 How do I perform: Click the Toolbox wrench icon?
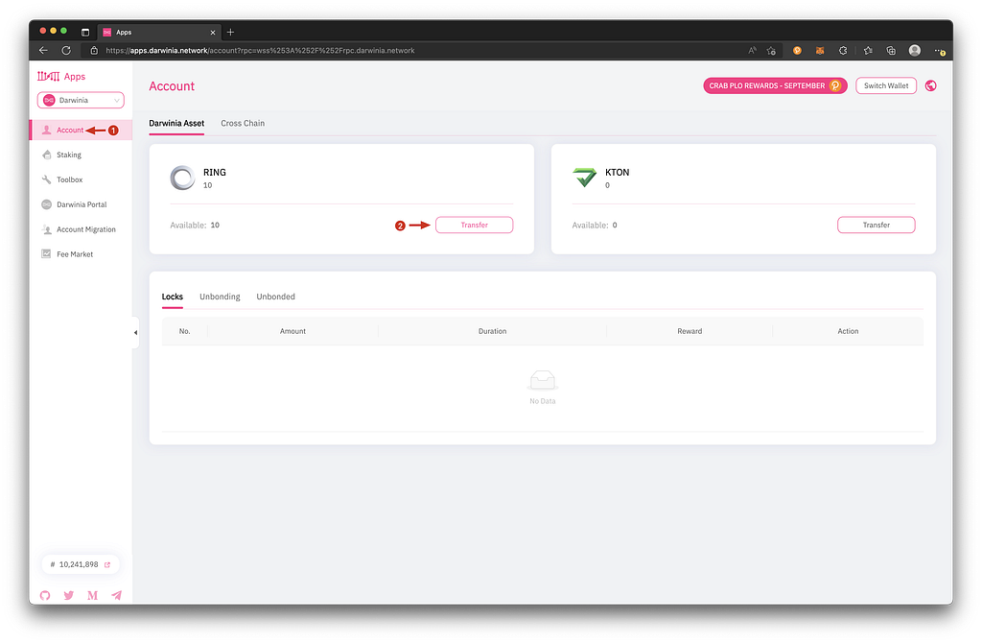46,179
